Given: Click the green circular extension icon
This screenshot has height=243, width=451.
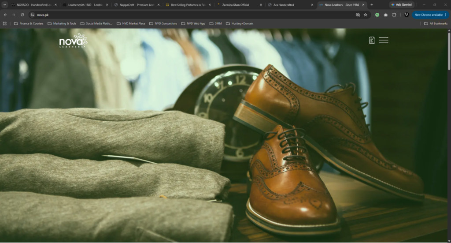Looking at the screenshot, I should (377, 15).
